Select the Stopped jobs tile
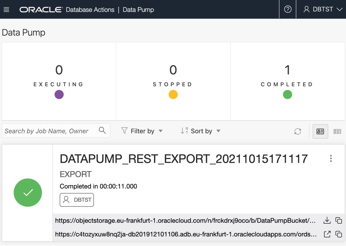The height and width of the screenshot is (246, 346). [x=173, y=81]
